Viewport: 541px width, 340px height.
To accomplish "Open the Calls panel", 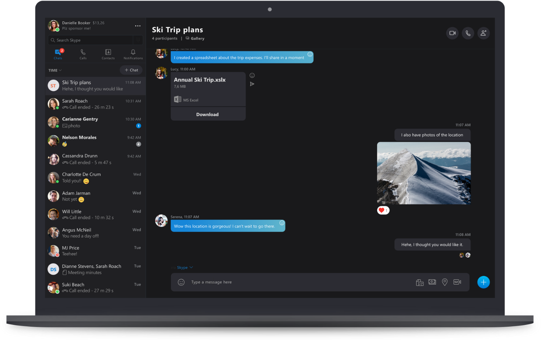I will pos(83,54).
